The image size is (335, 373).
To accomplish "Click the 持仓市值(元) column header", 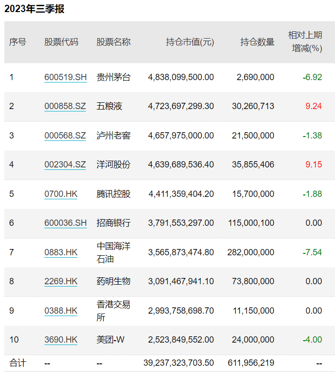I will pyautogui.click(x=190, y=42).
